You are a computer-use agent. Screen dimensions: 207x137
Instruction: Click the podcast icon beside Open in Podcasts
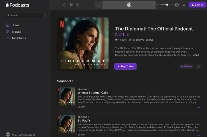point(8,135)
